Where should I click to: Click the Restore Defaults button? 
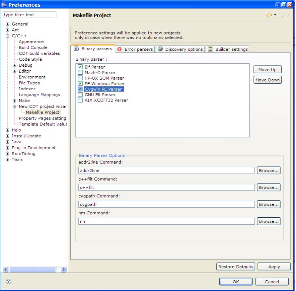(236, 266)
